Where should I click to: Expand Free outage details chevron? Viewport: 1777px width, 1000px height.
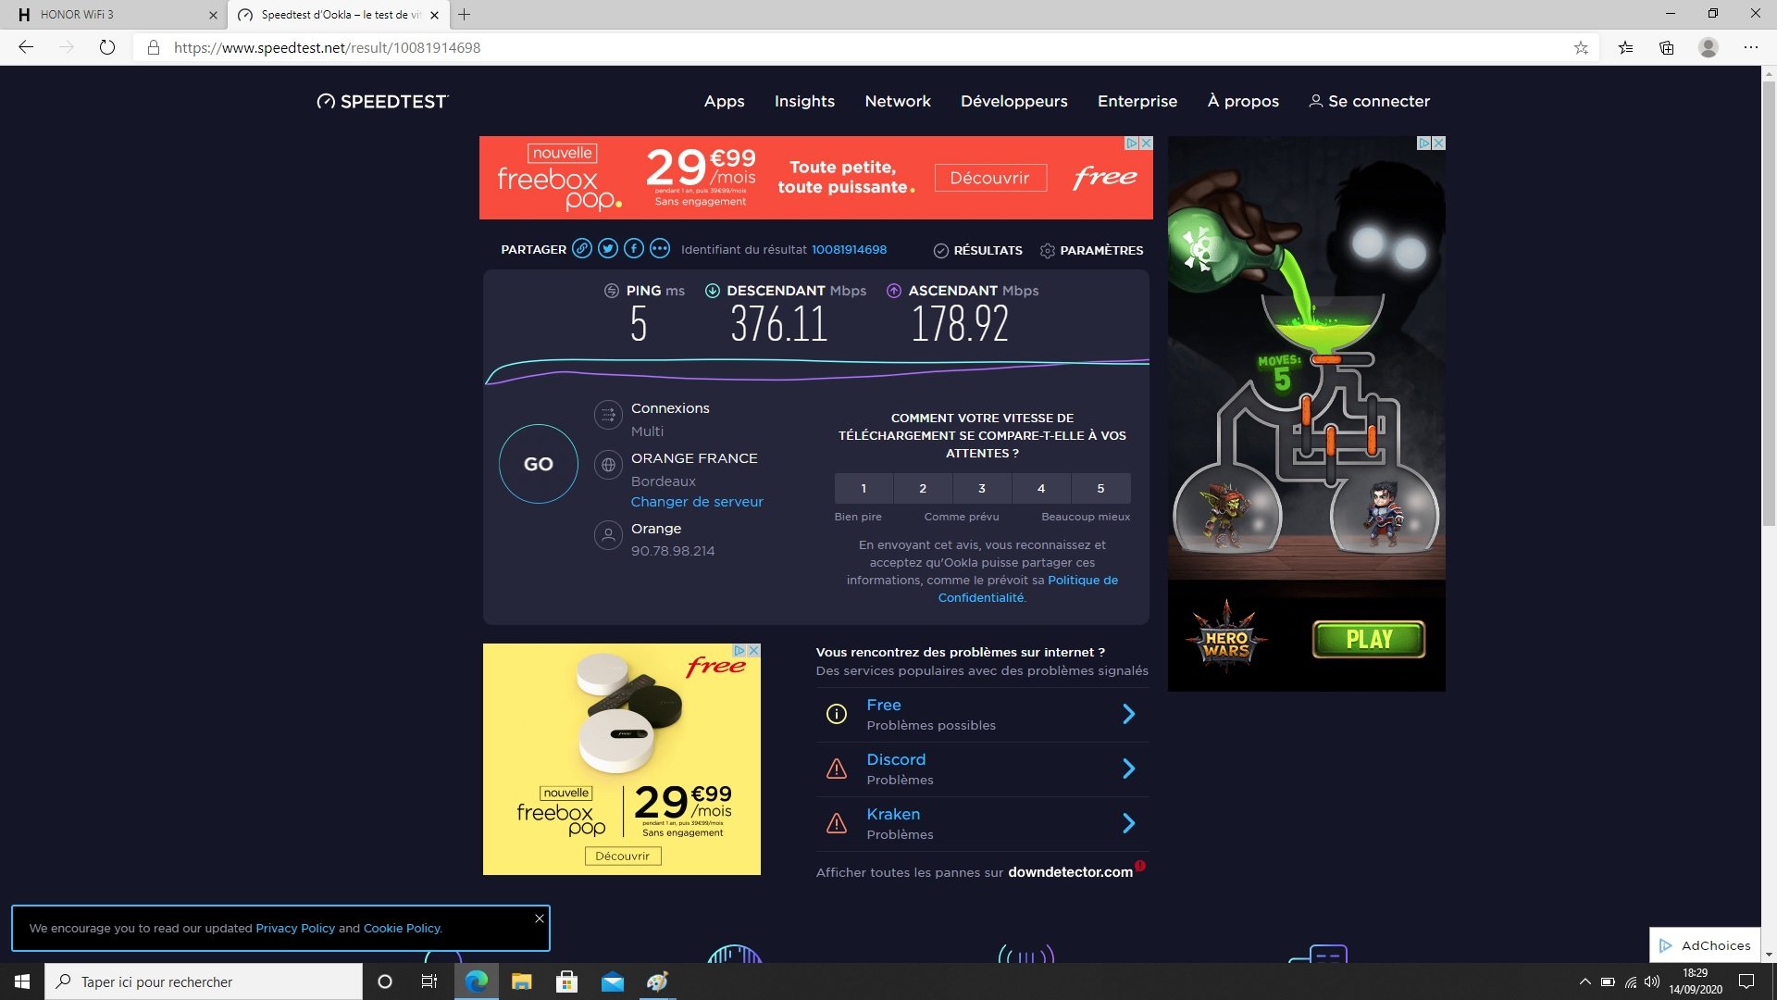tap(1128, 714)
